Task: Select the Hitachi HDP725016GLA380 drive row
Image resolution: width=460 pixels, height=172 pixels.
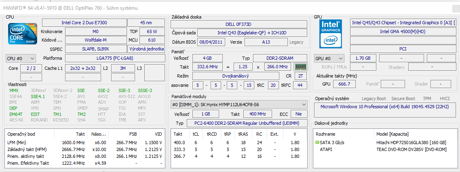Action: pos(411,143)
